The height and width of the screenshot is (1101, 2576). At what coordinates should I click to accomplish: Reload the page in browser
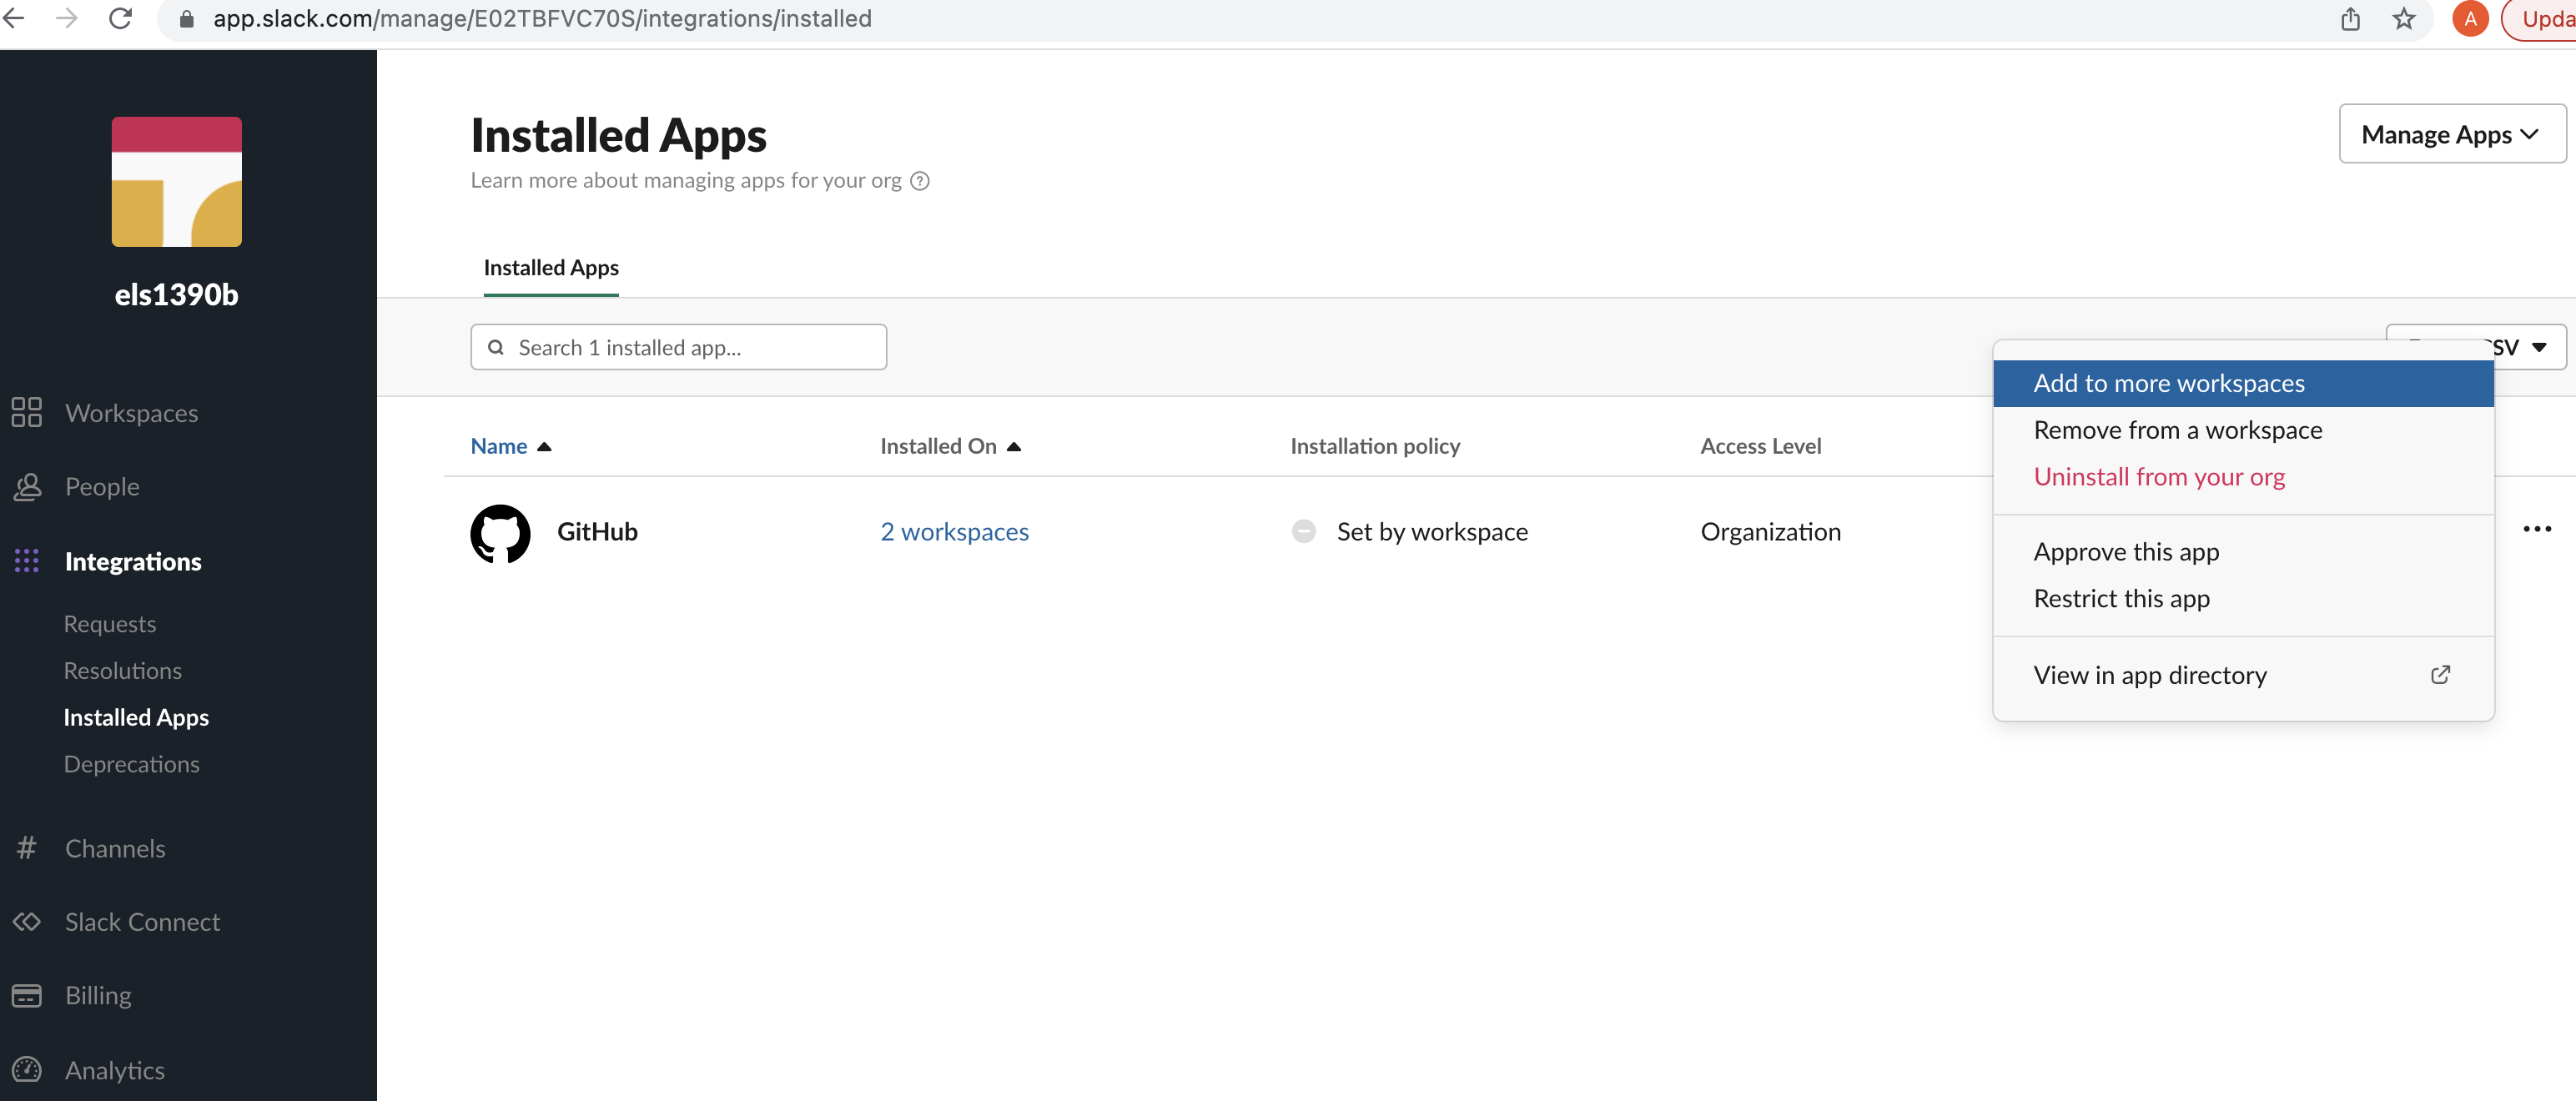coord(121,19)
